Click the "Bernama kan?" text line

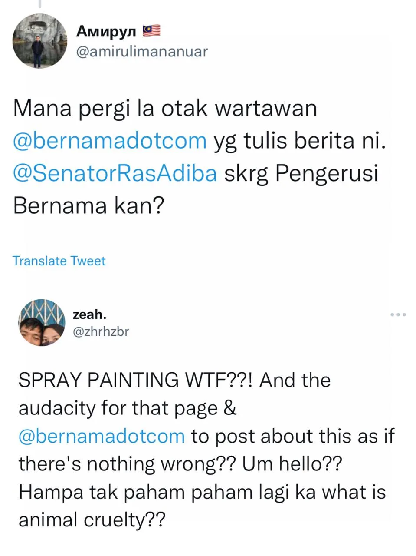click(x=88, y=205)
